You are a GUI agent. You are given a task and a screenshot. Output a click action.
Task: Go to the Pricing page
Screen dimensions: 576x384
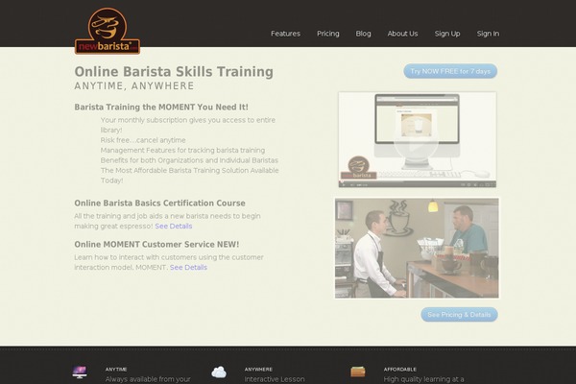click(328, 34)
